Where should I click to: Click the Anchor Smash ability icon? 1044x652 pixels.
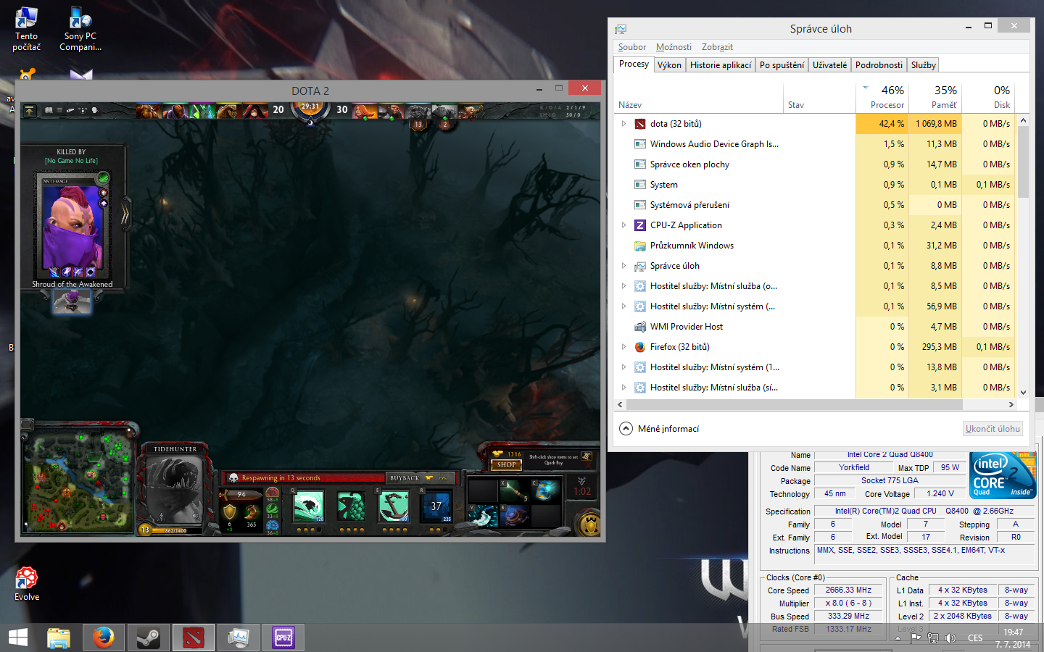[394, 506]
